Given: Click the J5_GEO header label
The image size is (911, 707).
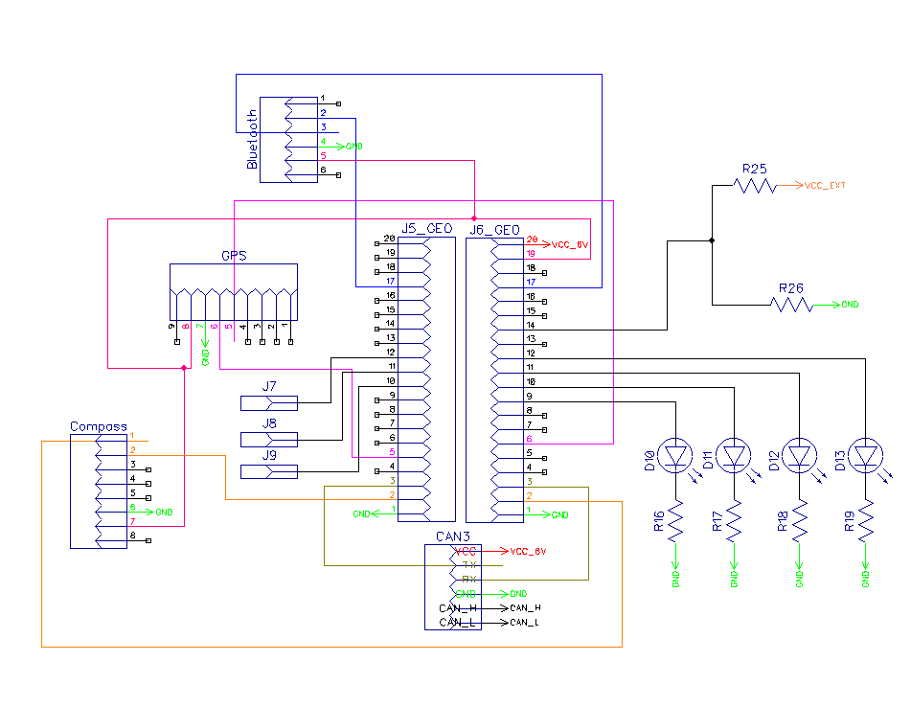Looking at the screenshot, I should point(427,228).
